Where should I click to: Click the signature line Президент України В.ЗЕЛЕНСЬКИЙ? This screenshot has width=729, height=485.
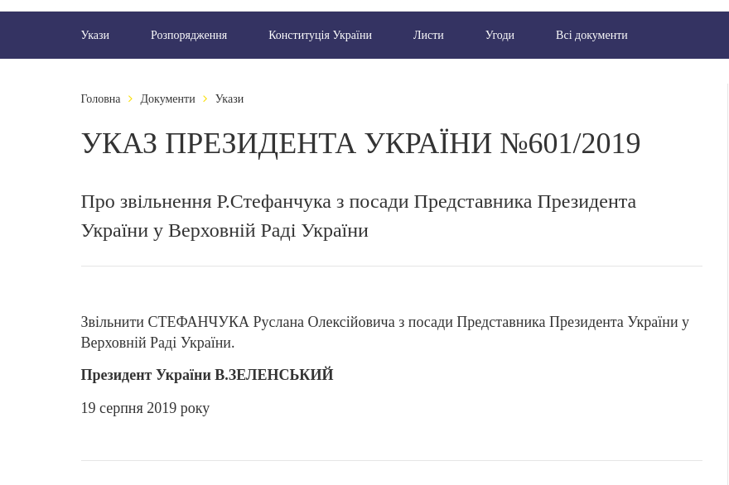pos(207,375)
